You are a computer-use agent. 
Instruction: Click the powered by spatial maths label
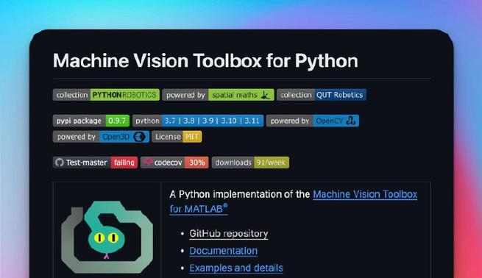click(185, 95)
